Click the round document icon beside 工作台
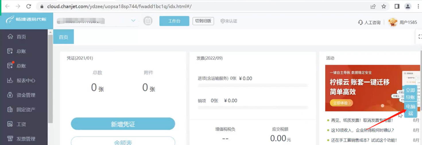This screenshot has height=145, width=422. [x=148, y=21]
